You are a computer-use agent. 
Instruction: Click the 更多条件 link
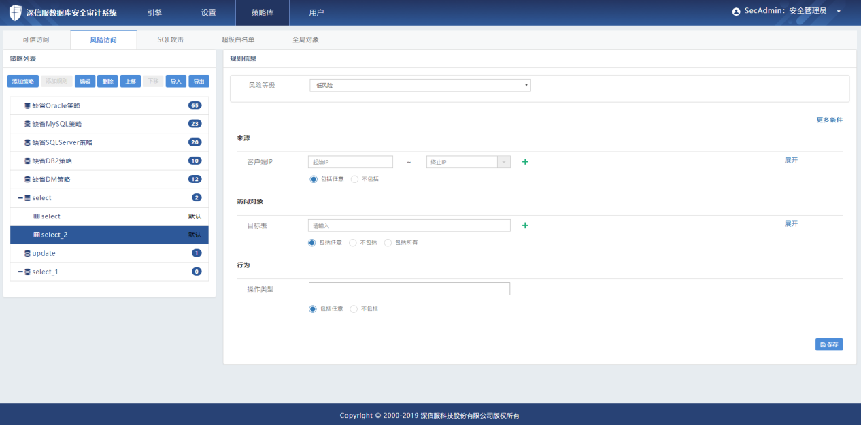(829, 120)
